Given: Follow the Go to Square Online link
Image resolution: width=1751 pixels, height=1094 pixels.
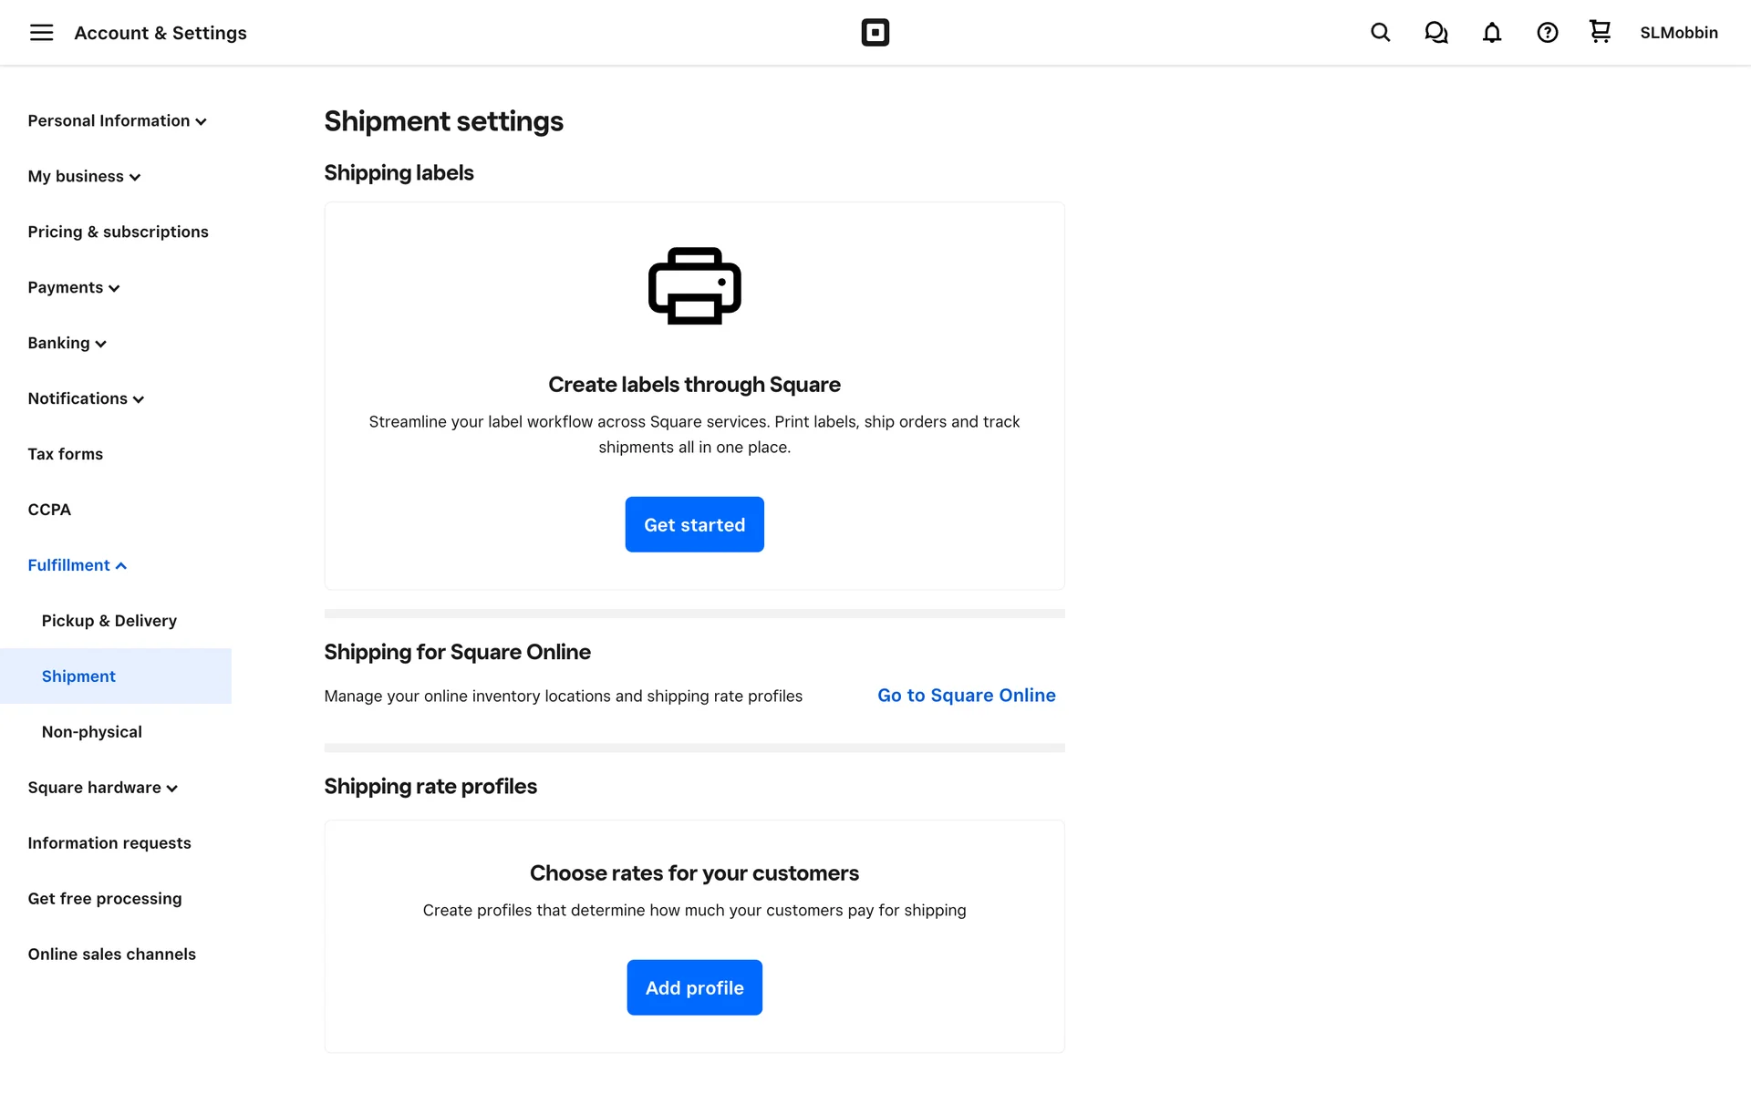Looking at the screenshot, I should 966,696.
